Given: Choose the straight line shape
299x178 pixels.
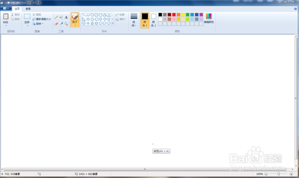Looking at the screenshot, I should pyautogui.click(x=84, y=15).
